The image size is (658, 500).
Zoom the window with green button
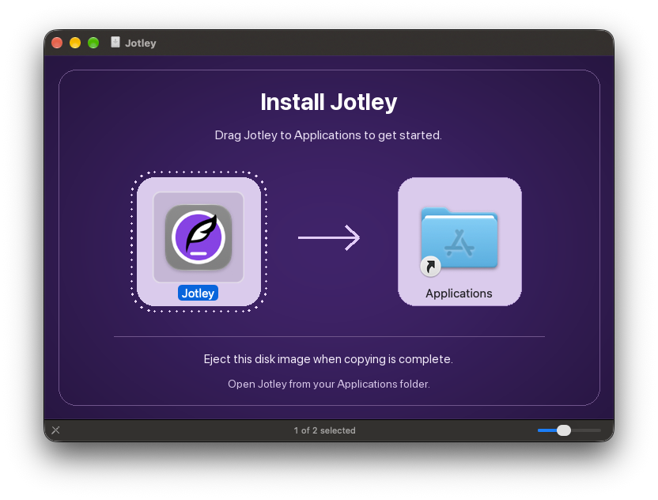[93, 43]
